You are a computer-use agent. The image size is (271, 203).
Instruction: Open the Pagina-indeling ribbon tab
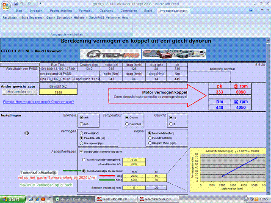point(61,11)
